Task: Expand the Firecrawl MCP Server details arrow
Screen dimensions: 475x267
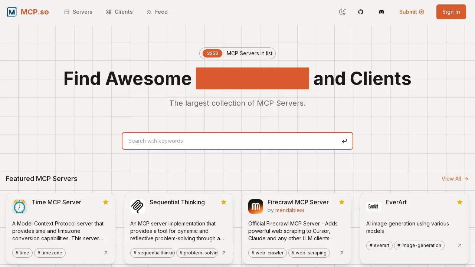Action: pyautogui.click(x=342, y=253)
